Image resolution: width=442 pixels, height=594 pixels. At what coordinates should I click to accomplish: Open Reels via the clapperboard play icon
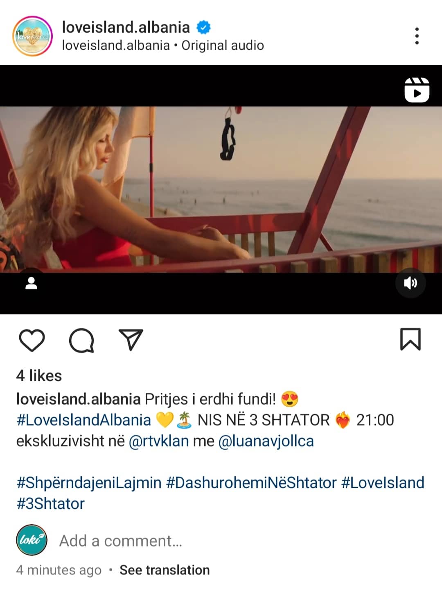[417, 90]
